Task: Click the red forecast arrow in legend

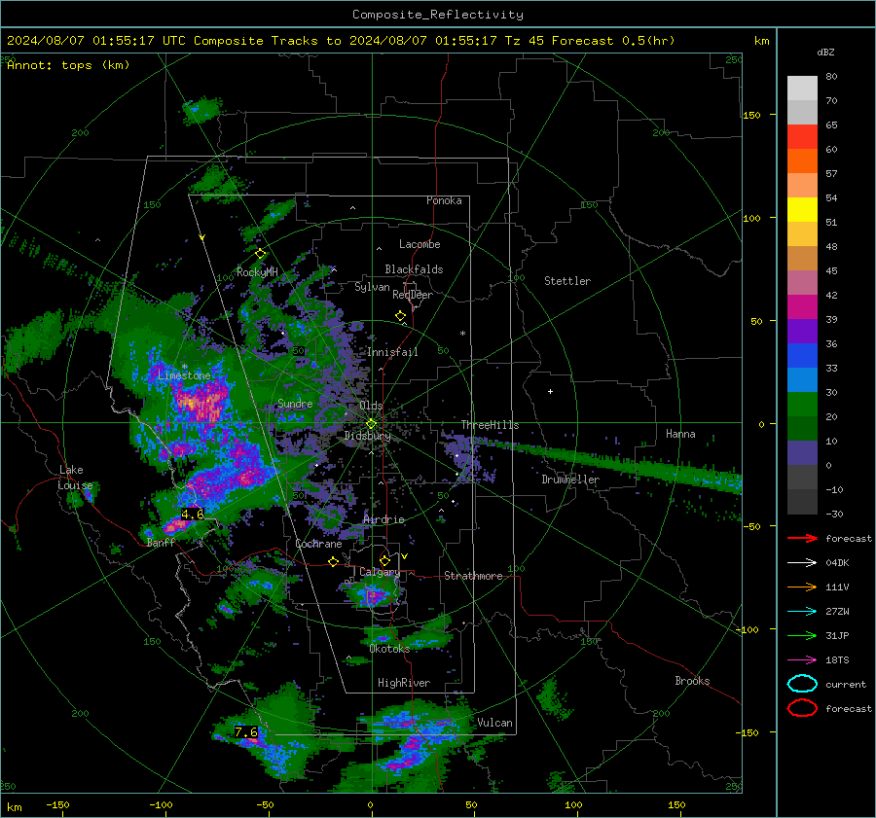Action: tap(802, 538)
